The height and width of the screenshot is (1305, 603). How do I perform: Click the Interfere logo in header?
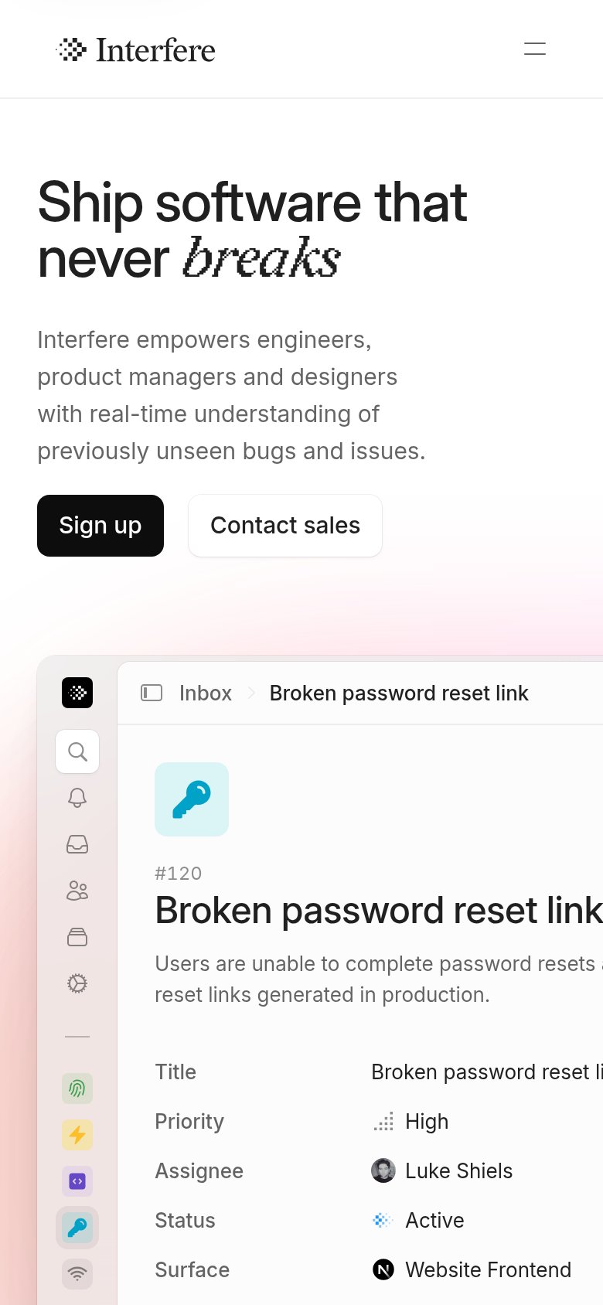136,50
